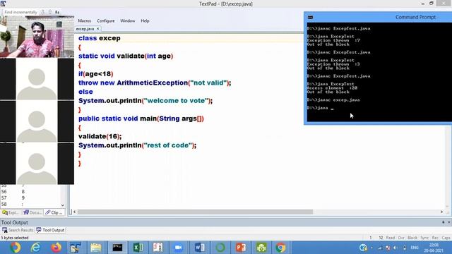Switch to the Document Selector panel tab

32,212
